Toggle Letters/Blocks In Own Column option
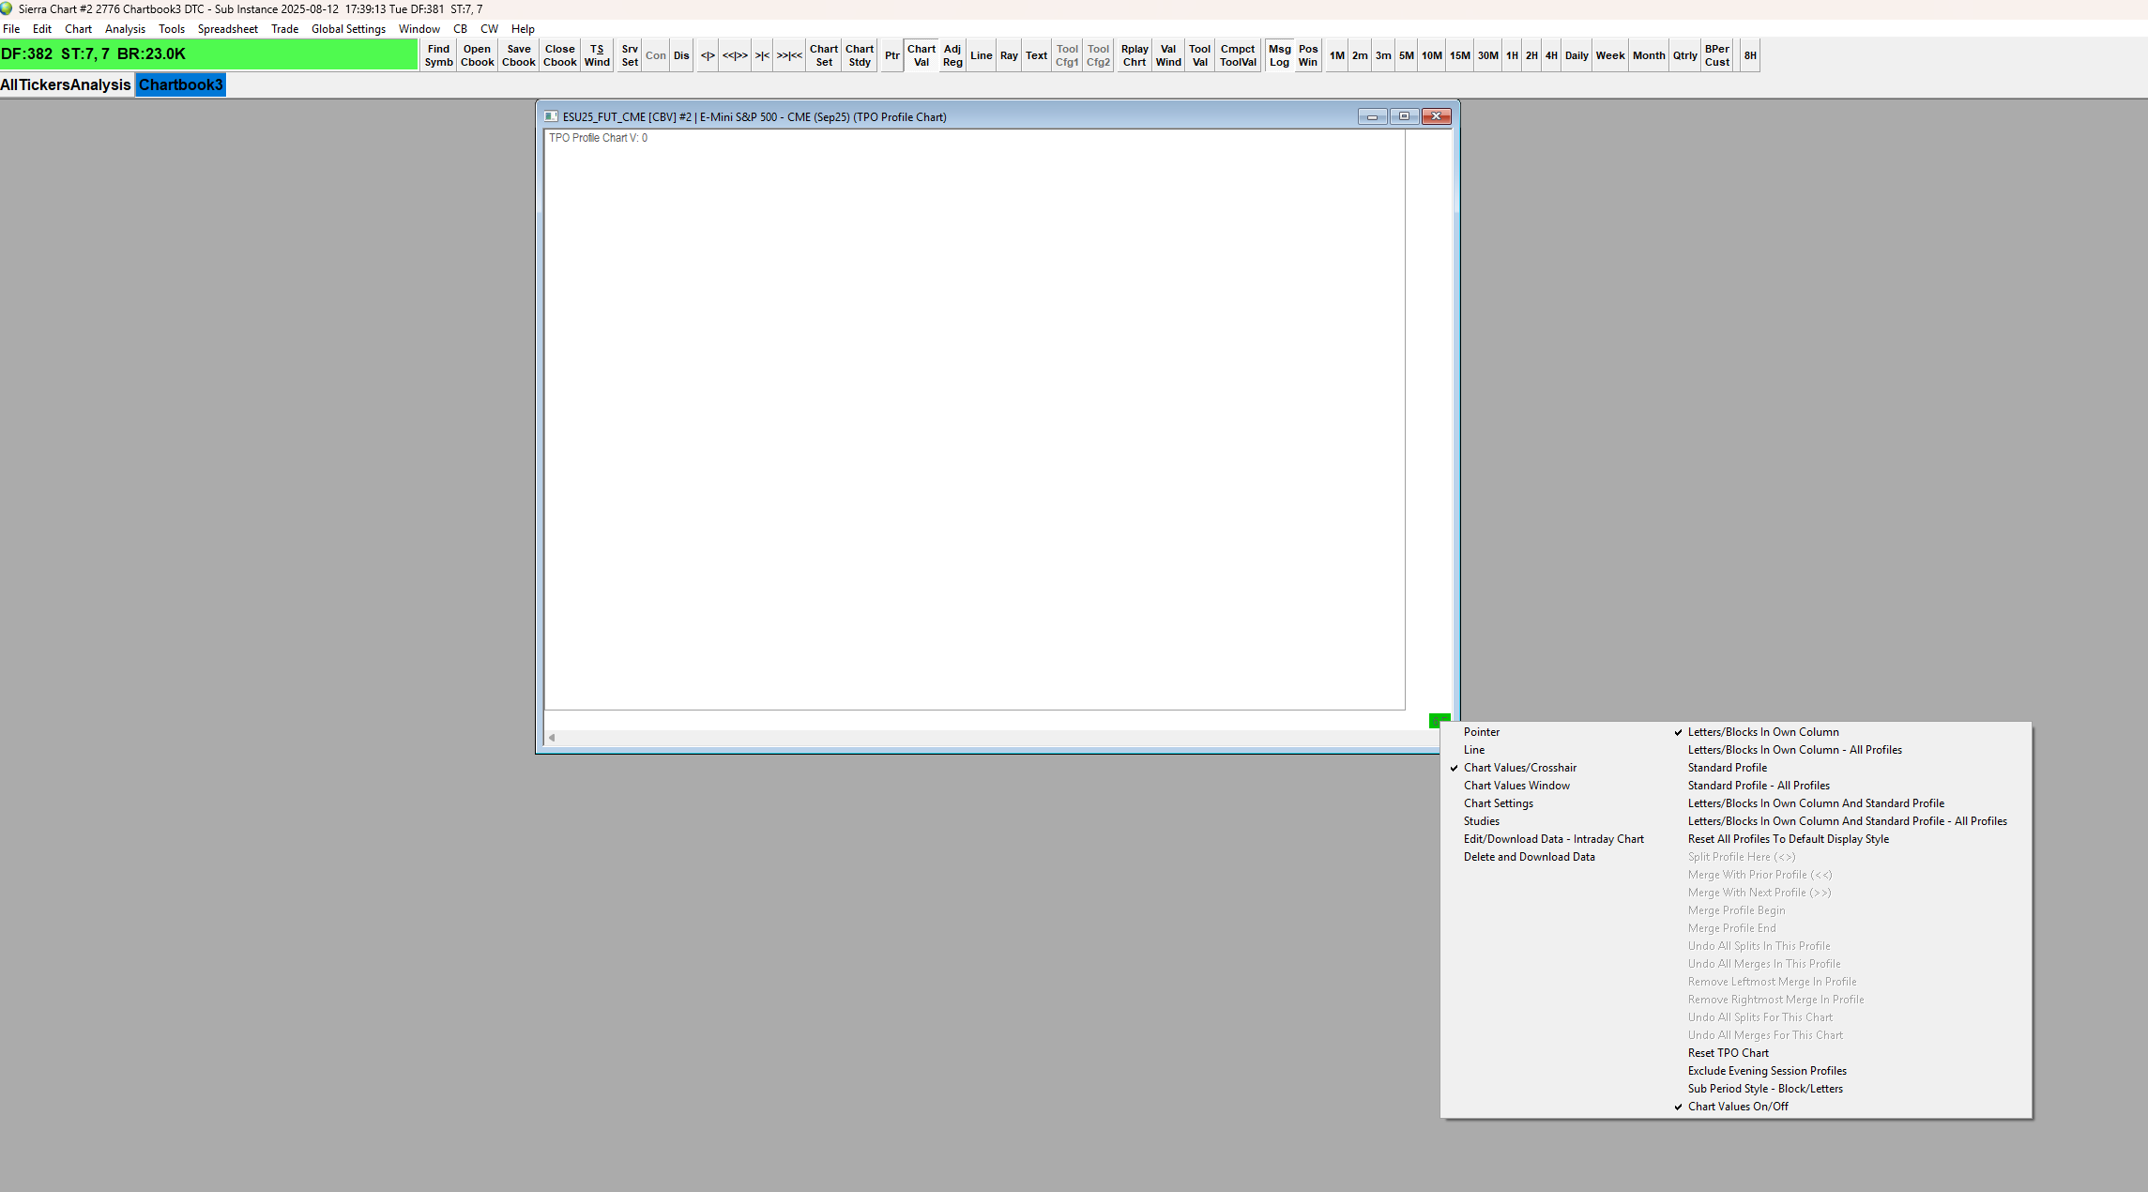The height and width of the screenshot is (1192, 2148). click(x=1762, y=732)
